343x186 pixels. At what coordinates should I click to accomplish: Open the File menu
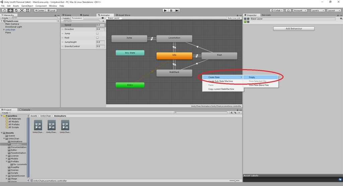click(x=3, y=6)
